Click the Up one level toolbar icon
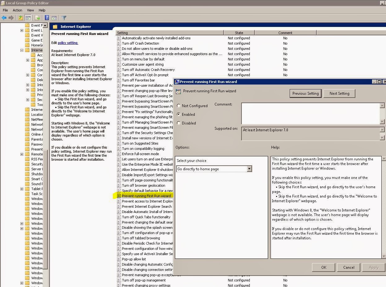The image size is (386, 287). pos(20,18)
